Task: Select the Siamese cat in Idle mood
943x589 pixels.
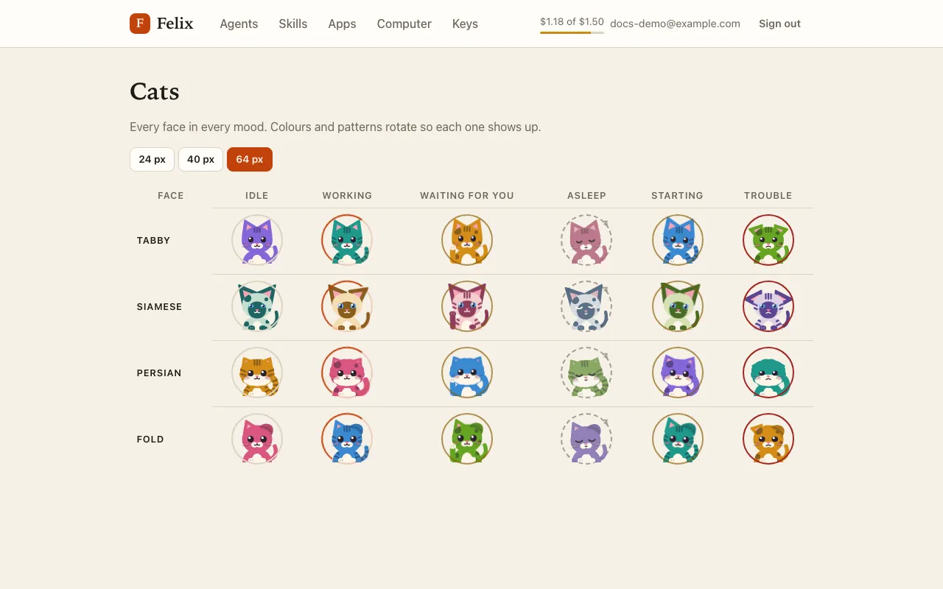Action: click(257, 306)
